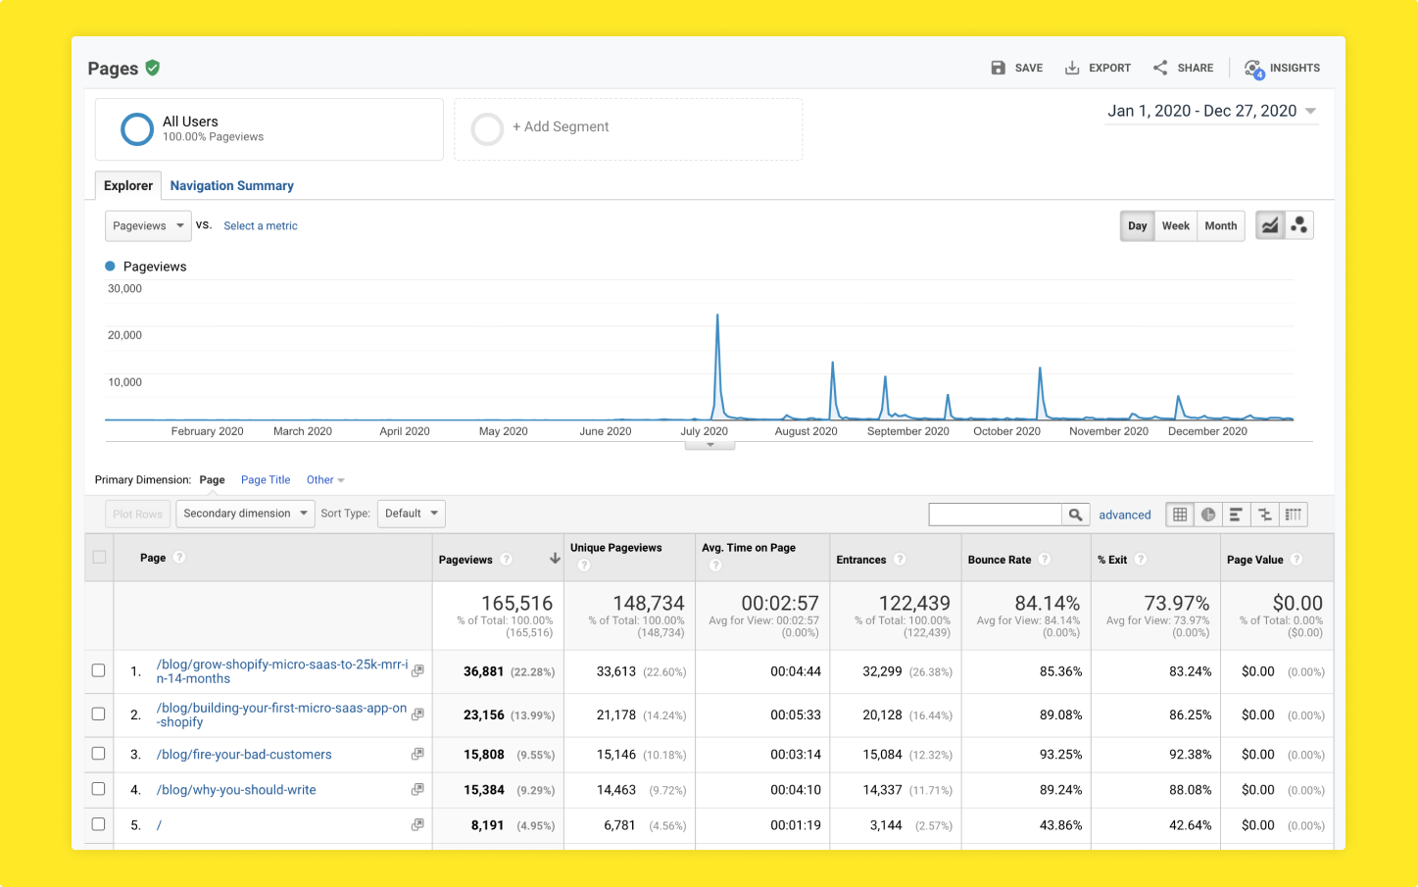
Task: Click the Save icon in header
Action: [x=998, y=68]
